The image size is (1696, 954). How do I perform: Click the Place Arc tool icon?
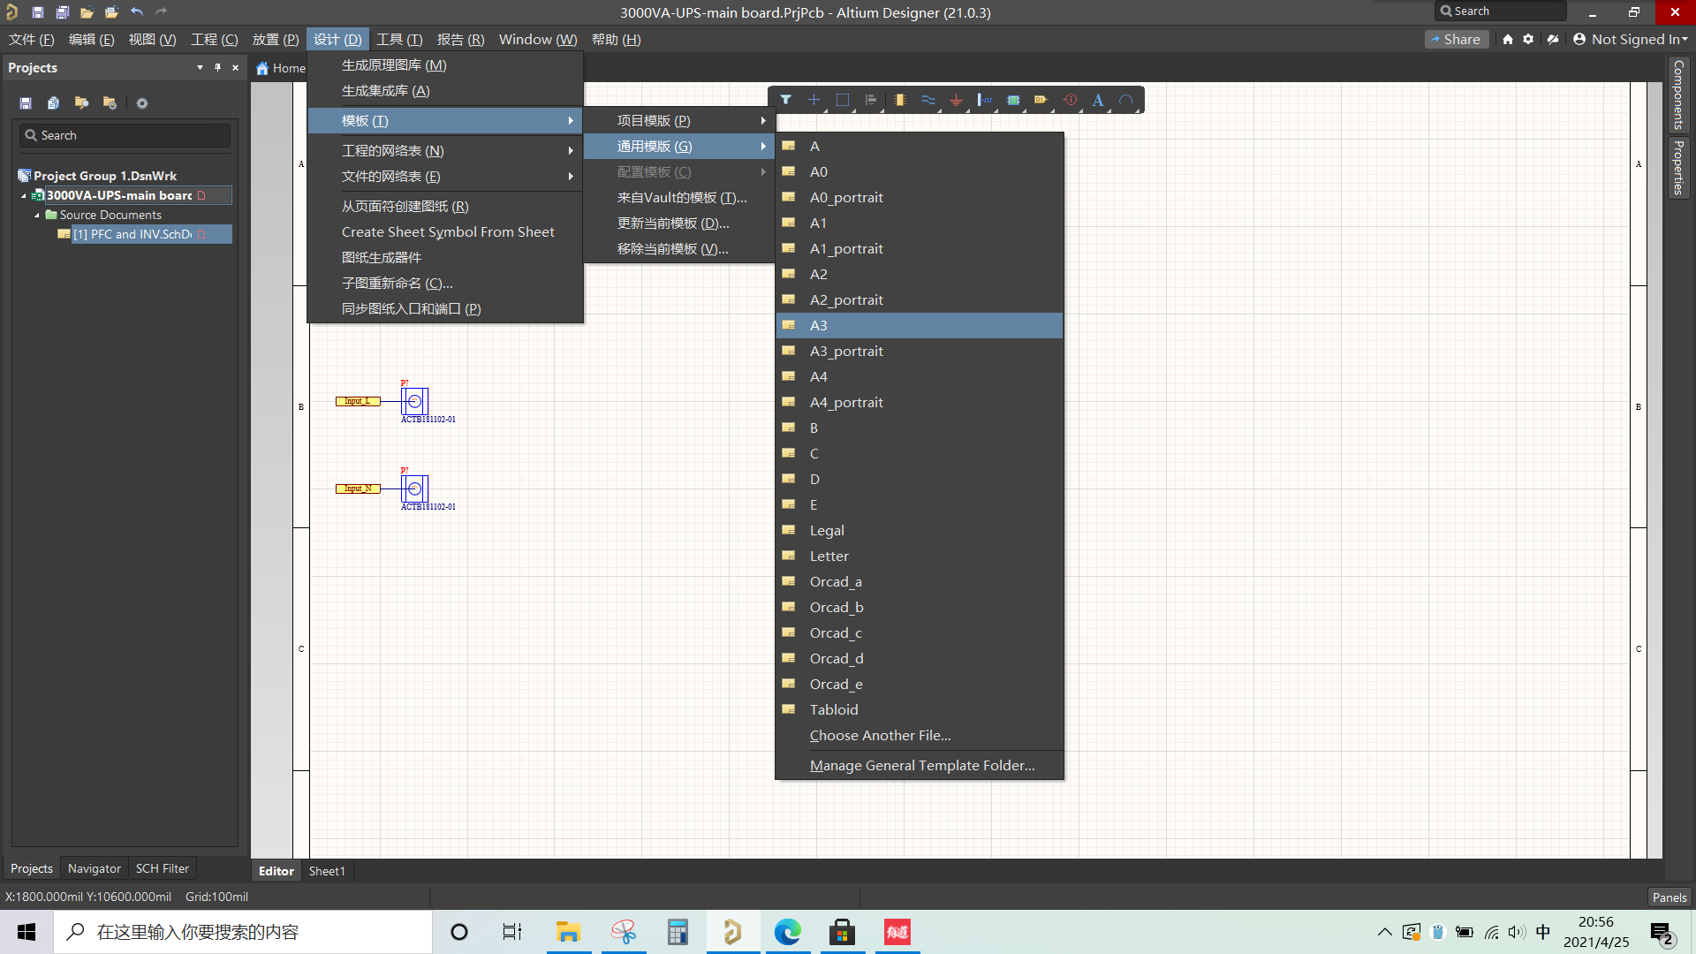click(x=1126, y=100)
